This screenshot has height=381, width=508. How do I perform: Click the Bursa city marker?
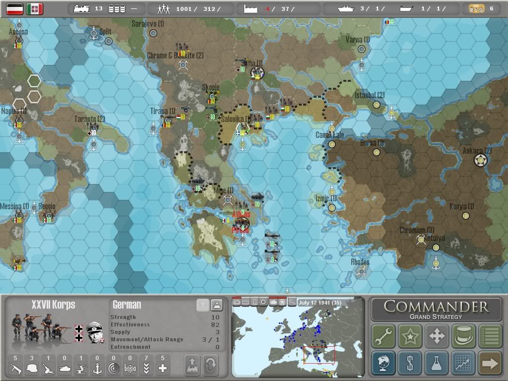click(x=376, y=152)
